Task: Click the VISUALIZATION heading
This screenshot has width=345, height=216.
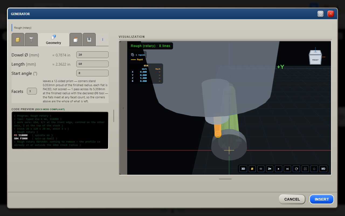Action: [132, 37]
